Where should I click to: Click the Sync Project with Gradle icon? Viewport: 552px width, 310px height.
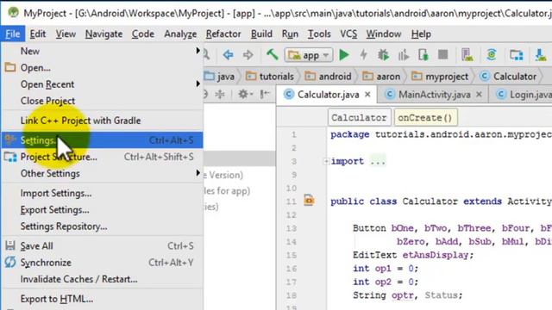[492, 55]
